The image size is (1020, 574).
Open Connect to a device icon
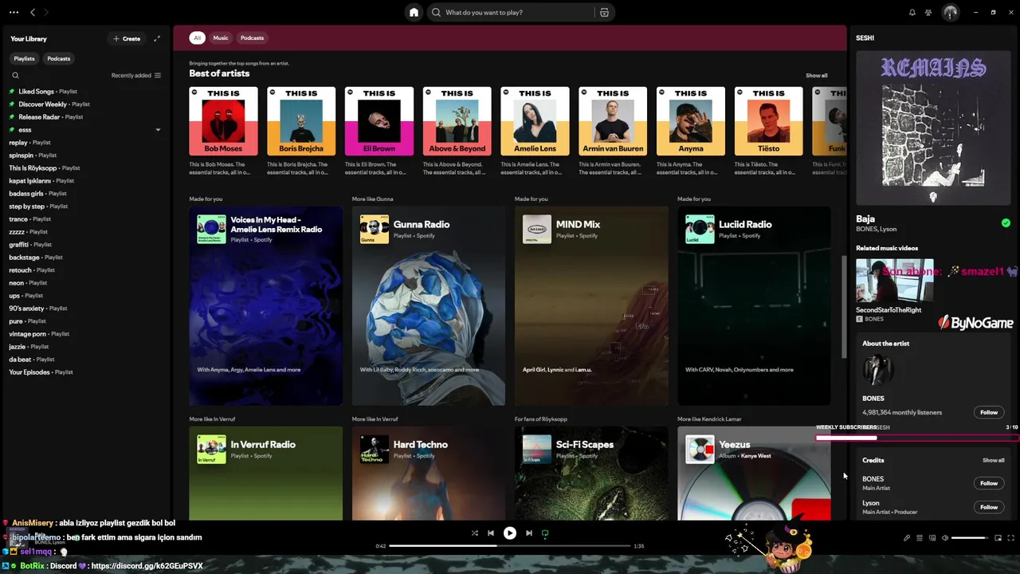pyautogui.click(x=932, y=538)
